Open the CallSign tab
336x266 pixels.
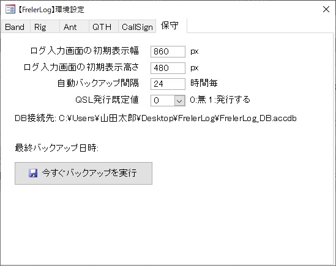click(137, 27)
